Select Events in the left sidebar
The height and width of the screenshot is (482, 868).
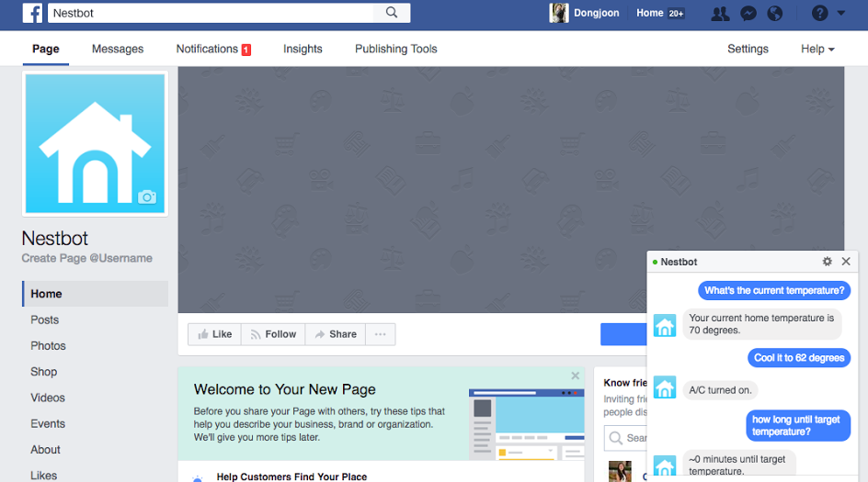[x=48, y=423]
